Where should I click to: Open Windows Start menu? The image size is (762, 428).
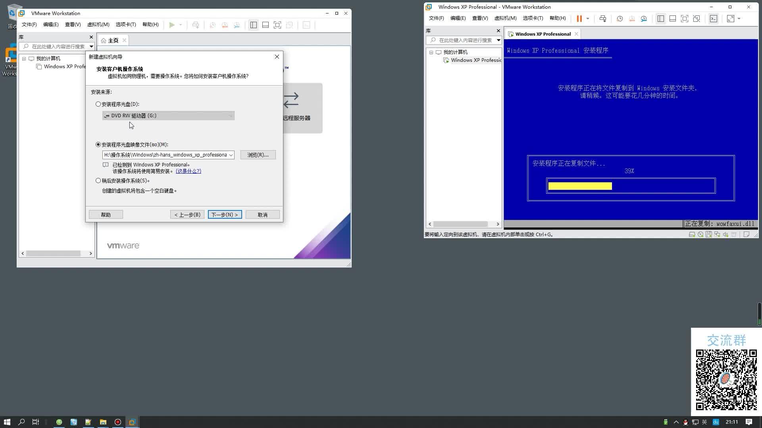(x=7, y=422)
